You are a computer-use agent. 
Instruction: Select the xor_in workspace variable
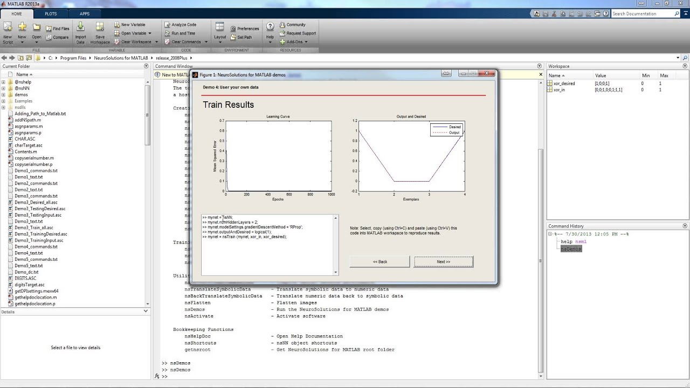click(x=559, y=90)
